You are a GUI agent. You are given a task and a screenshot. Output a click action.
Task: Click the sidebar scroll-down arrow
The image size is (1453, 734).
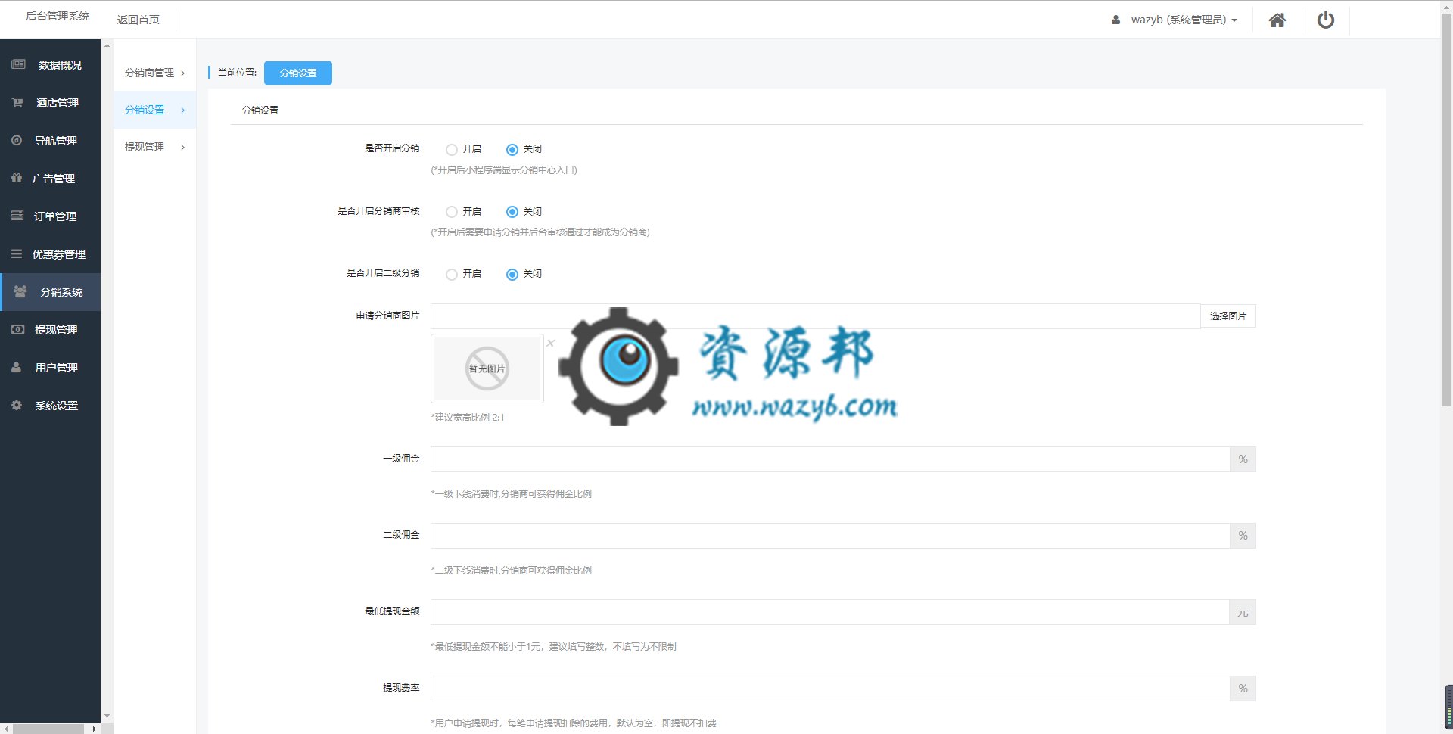click(107, 715)
